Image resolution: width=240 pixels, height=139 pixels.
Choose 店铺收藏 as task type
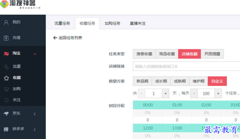tap(189, 54)
